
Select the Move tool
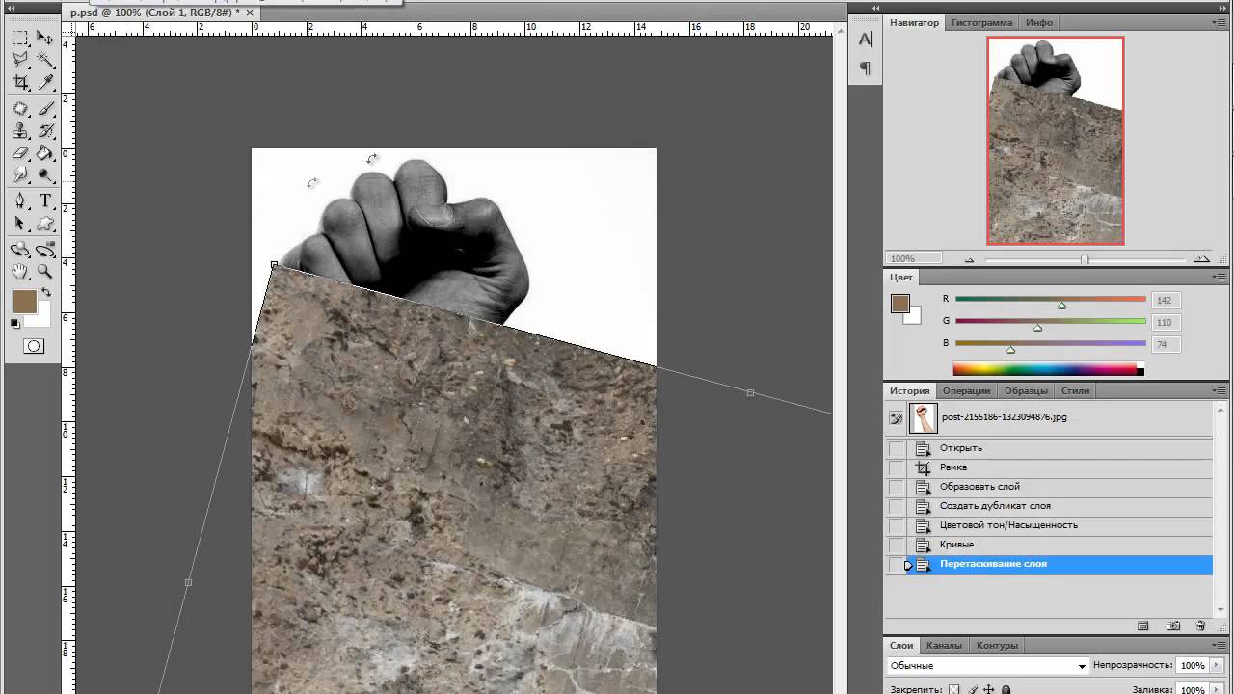[x=45, y=39]
